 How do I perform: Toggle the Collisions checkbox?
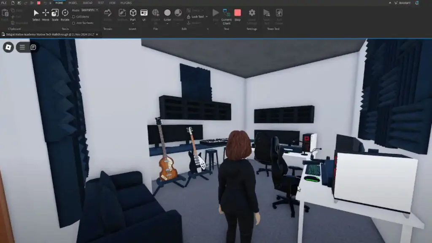pos(74,17)
